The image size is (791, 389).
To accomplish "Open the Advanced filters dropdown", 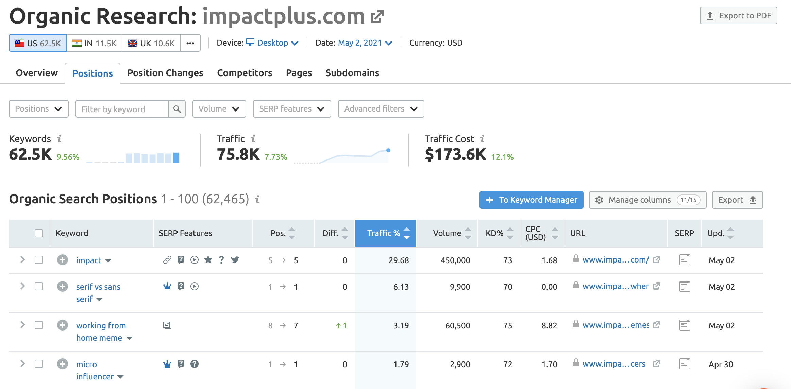I will (x=381, y=109).
